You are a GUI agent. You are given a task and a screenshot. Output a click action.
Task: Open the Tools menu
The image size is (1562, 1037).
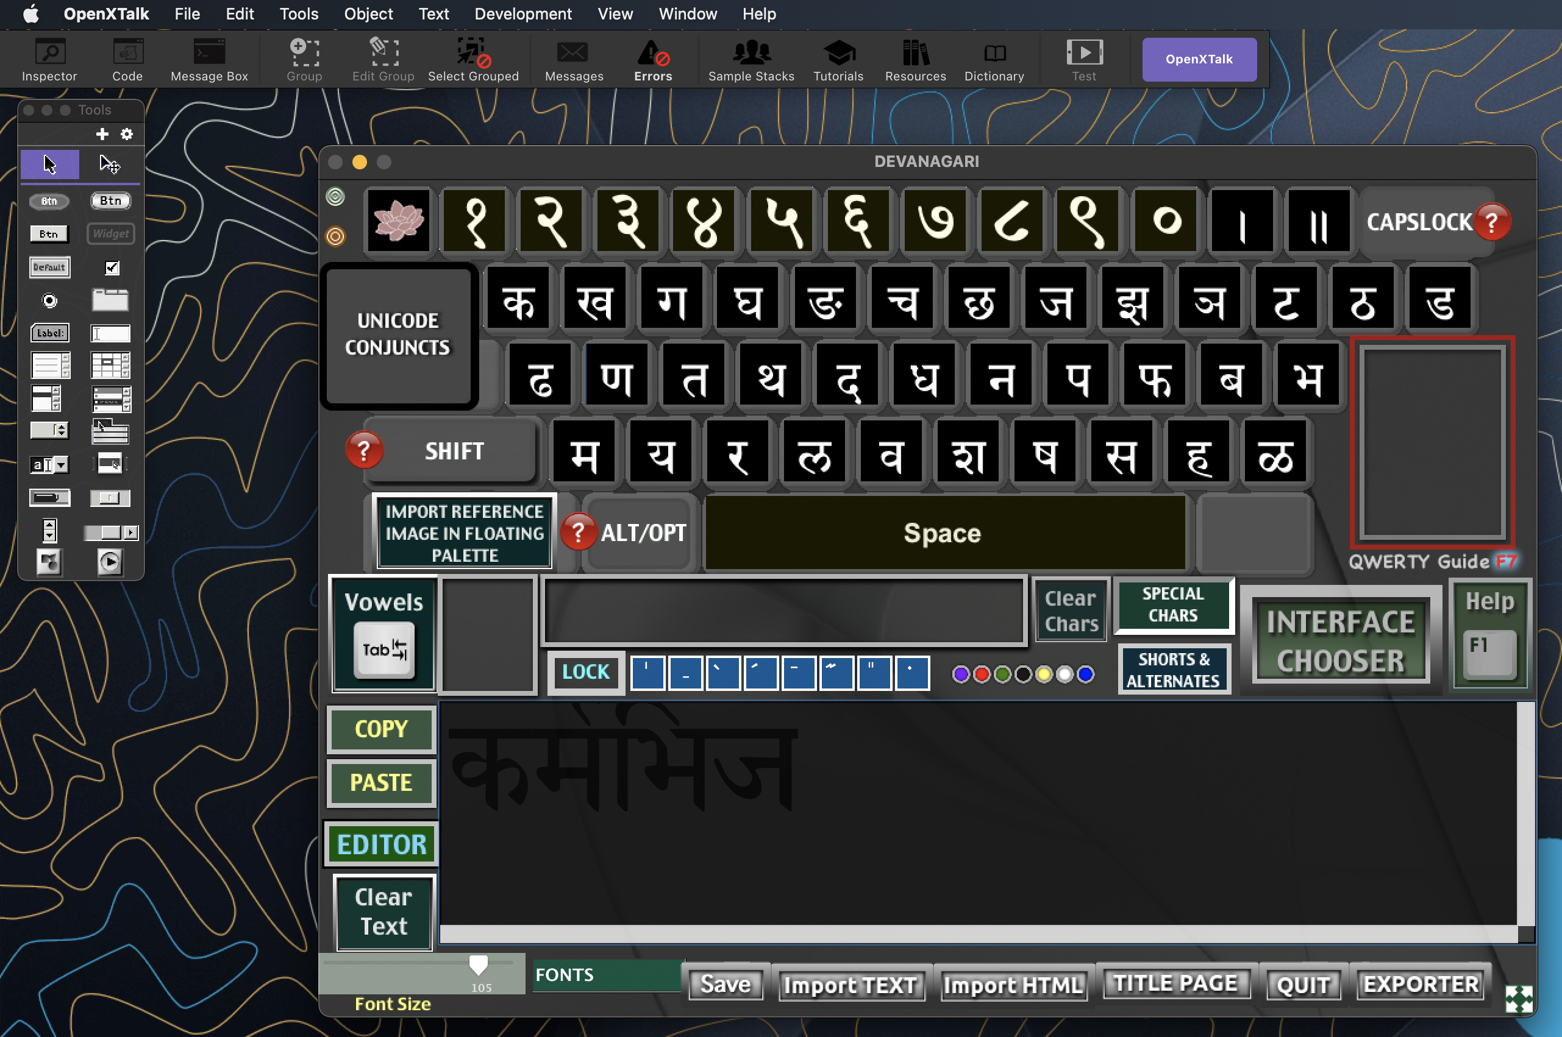click(x=298, y=14)
